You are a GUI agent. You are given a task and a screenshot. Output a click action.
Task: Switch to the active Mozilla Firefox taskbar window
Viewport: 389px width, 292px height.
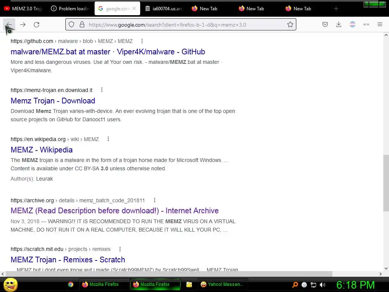pyautogui.click(x=155, y=284)
